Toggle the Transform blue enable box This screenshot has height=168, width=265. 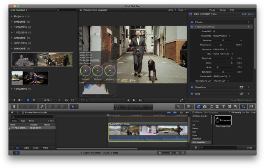point(192,88)
